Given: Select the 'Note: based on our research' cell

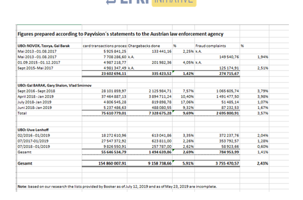Looking at the screenshot, I should [117, 186].
